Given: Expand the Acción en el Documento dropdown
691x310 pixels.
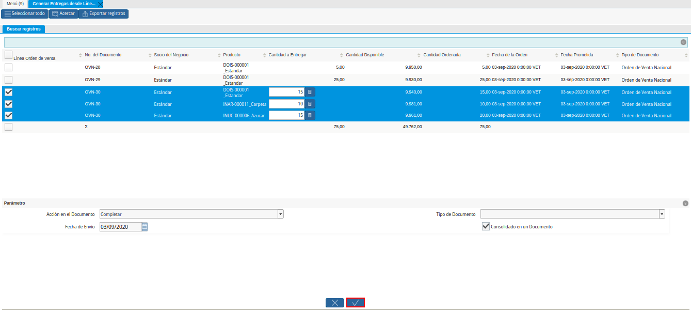Looking at the screenshot, I should point(280,214).
